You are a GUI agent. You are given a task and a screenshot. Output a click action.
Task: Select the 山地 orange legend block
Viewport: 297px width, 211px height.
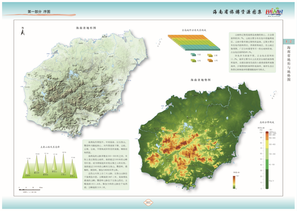coord(209,60)
